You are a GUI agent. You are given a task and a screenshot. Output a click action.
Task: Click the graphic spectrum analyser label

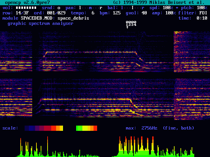pos(40,24)
